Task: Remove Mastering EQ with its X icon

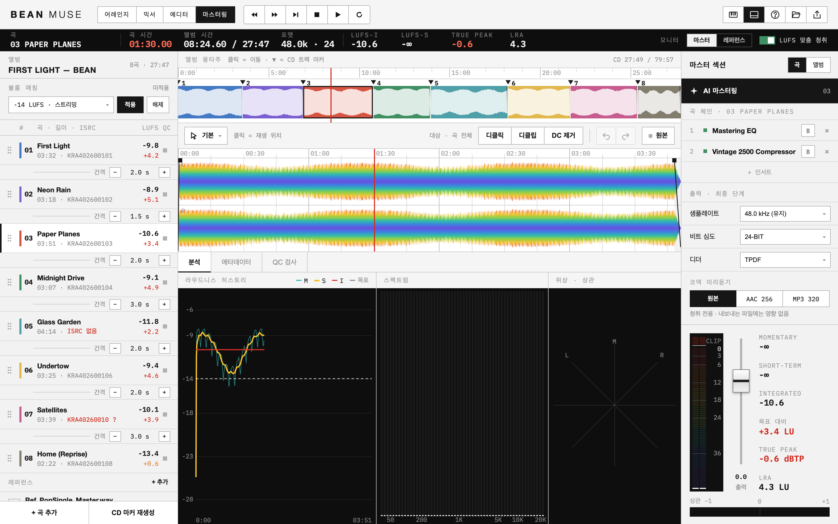Action: (827, 131)
